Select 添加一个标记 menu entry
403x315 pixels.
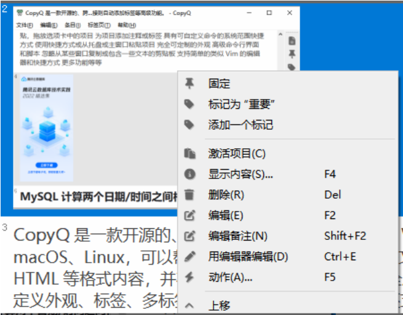click(287, 125)
